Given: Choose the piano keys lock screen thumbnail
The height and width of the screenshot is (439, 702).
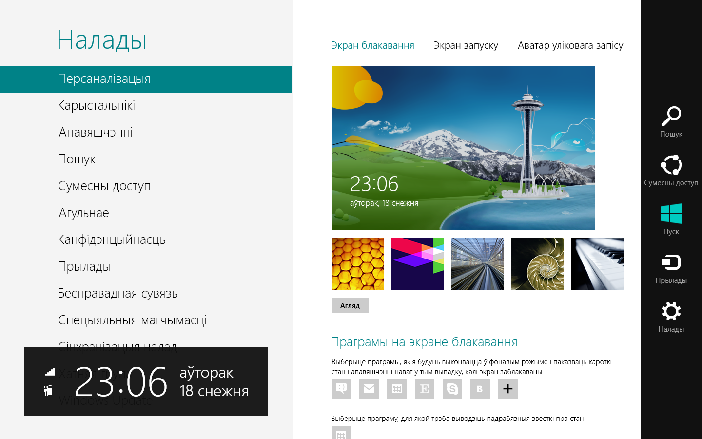Looking at the screenshot, I should coord(598,264).
